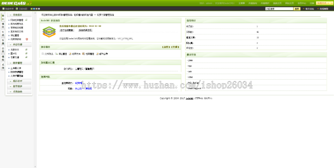This screenshot has width=334, height=168.
Task: Select the blue skin color swatch
Action: pos(34,9)
